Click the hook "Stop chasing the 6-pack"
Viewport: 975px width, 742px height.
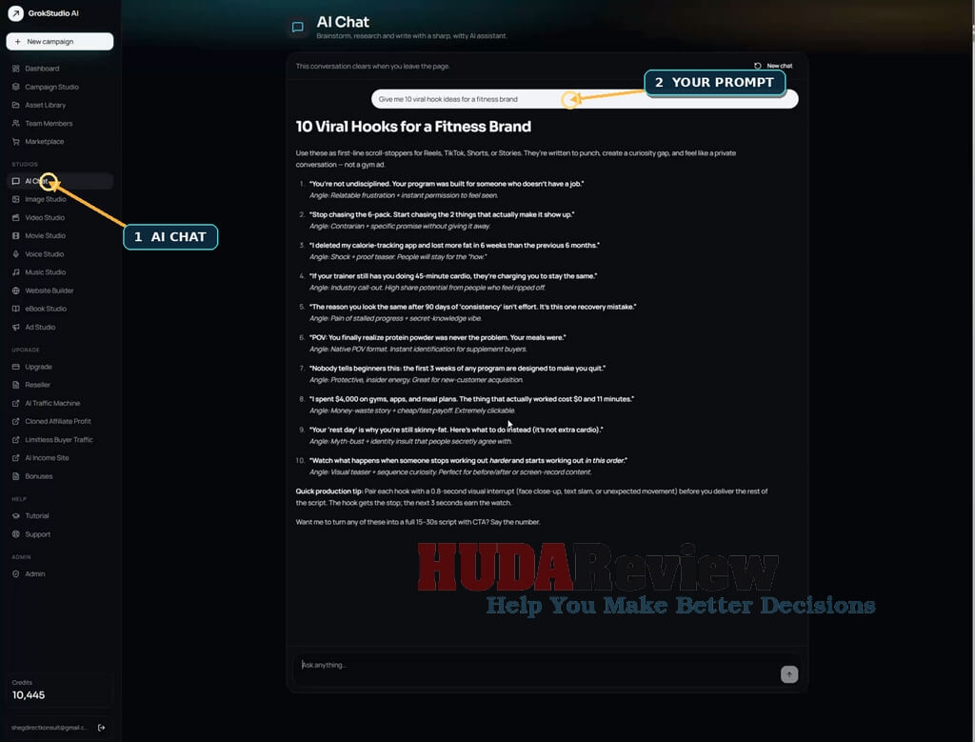pyautogui.click(x=442, y=214)
